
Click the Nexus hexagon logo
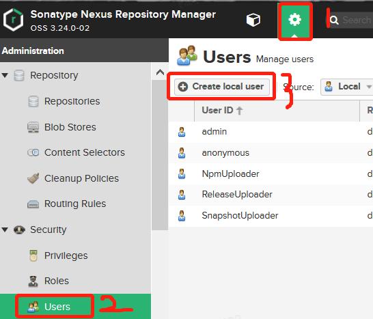[x=14, y=20]
